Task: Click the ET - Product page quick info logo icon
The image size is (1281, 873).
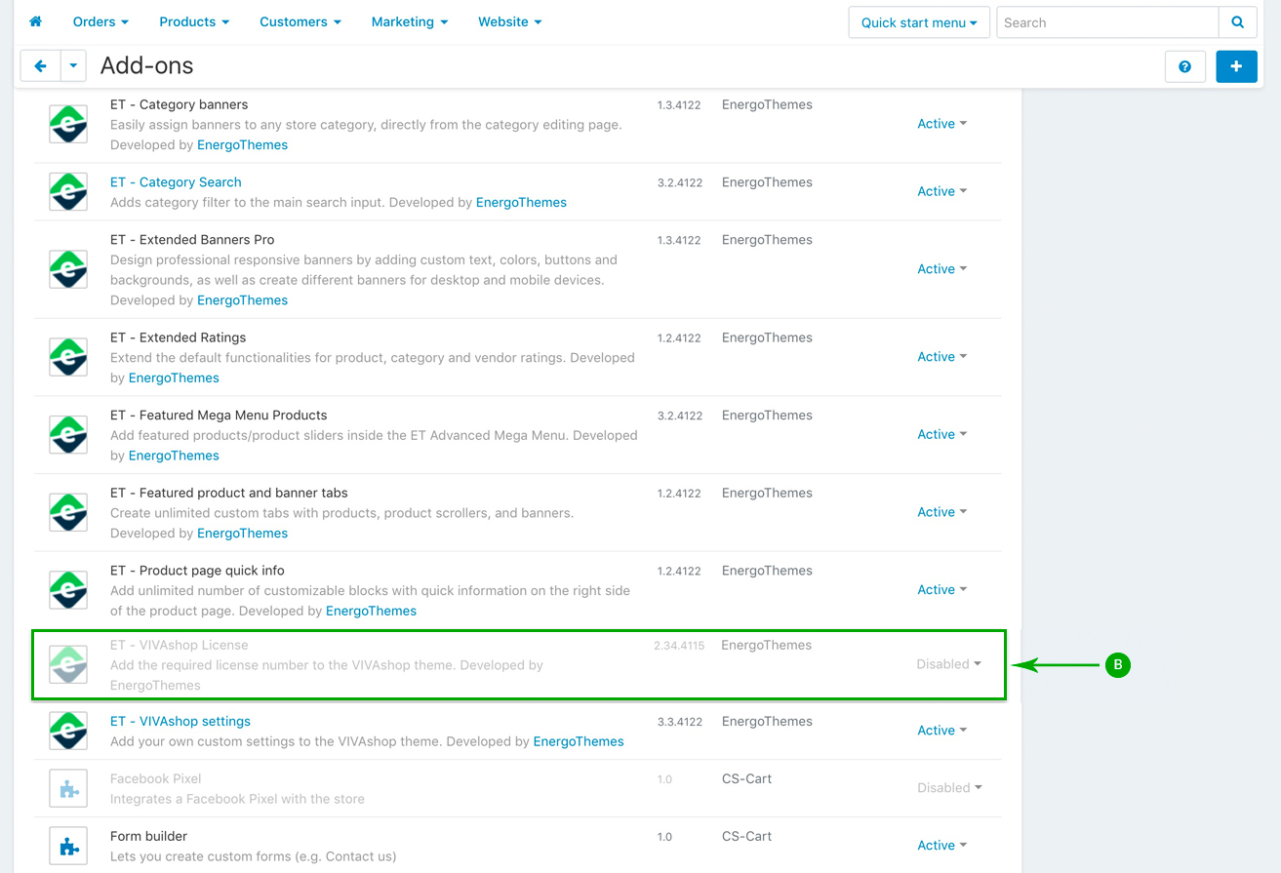Action: pyautogui.click(x=68, y=590)
